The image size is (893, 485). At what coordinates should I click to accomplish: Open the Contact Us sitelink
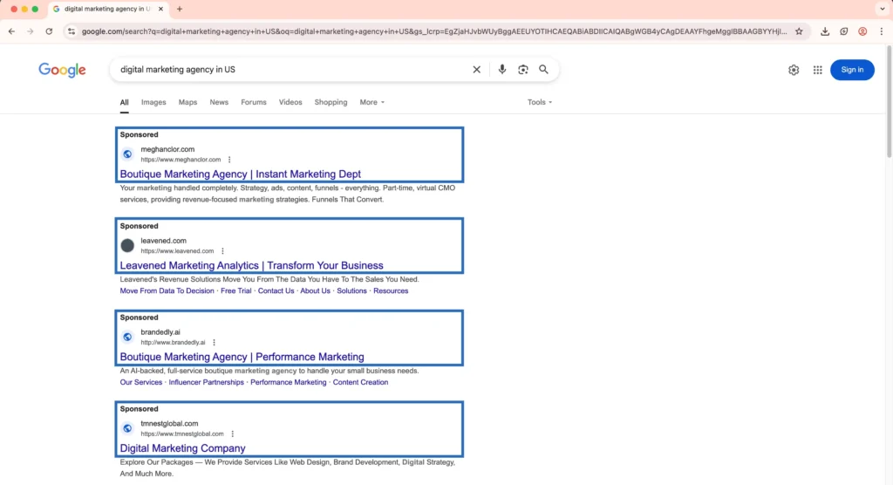click(276, 290)
